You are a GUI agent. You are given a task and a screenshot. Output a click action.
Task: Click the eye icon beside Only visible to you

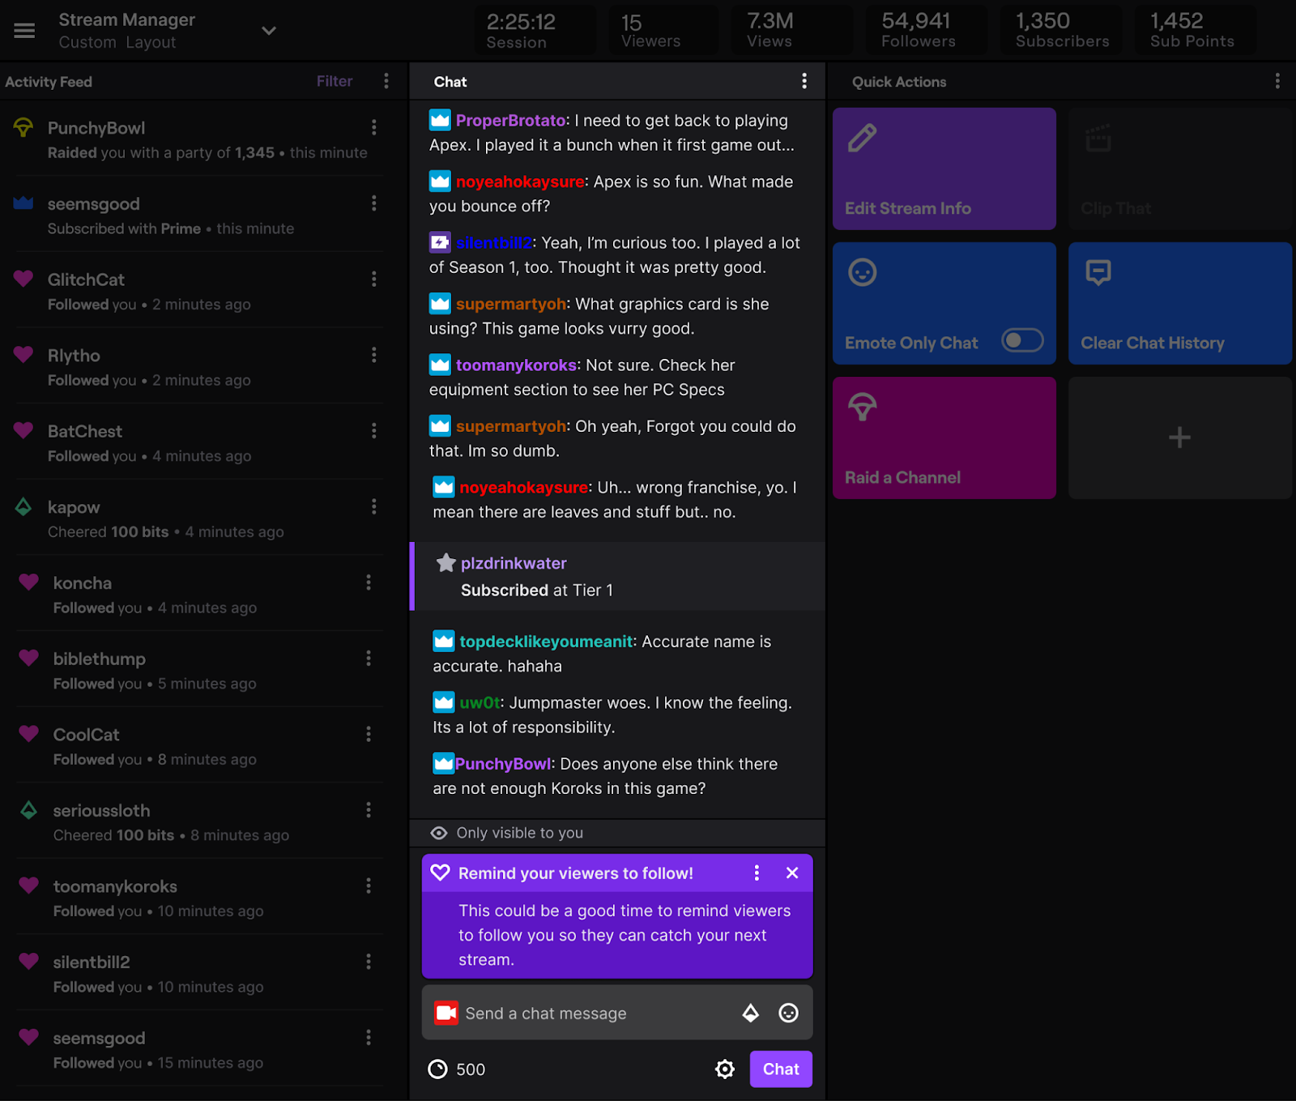pos(439,833)
